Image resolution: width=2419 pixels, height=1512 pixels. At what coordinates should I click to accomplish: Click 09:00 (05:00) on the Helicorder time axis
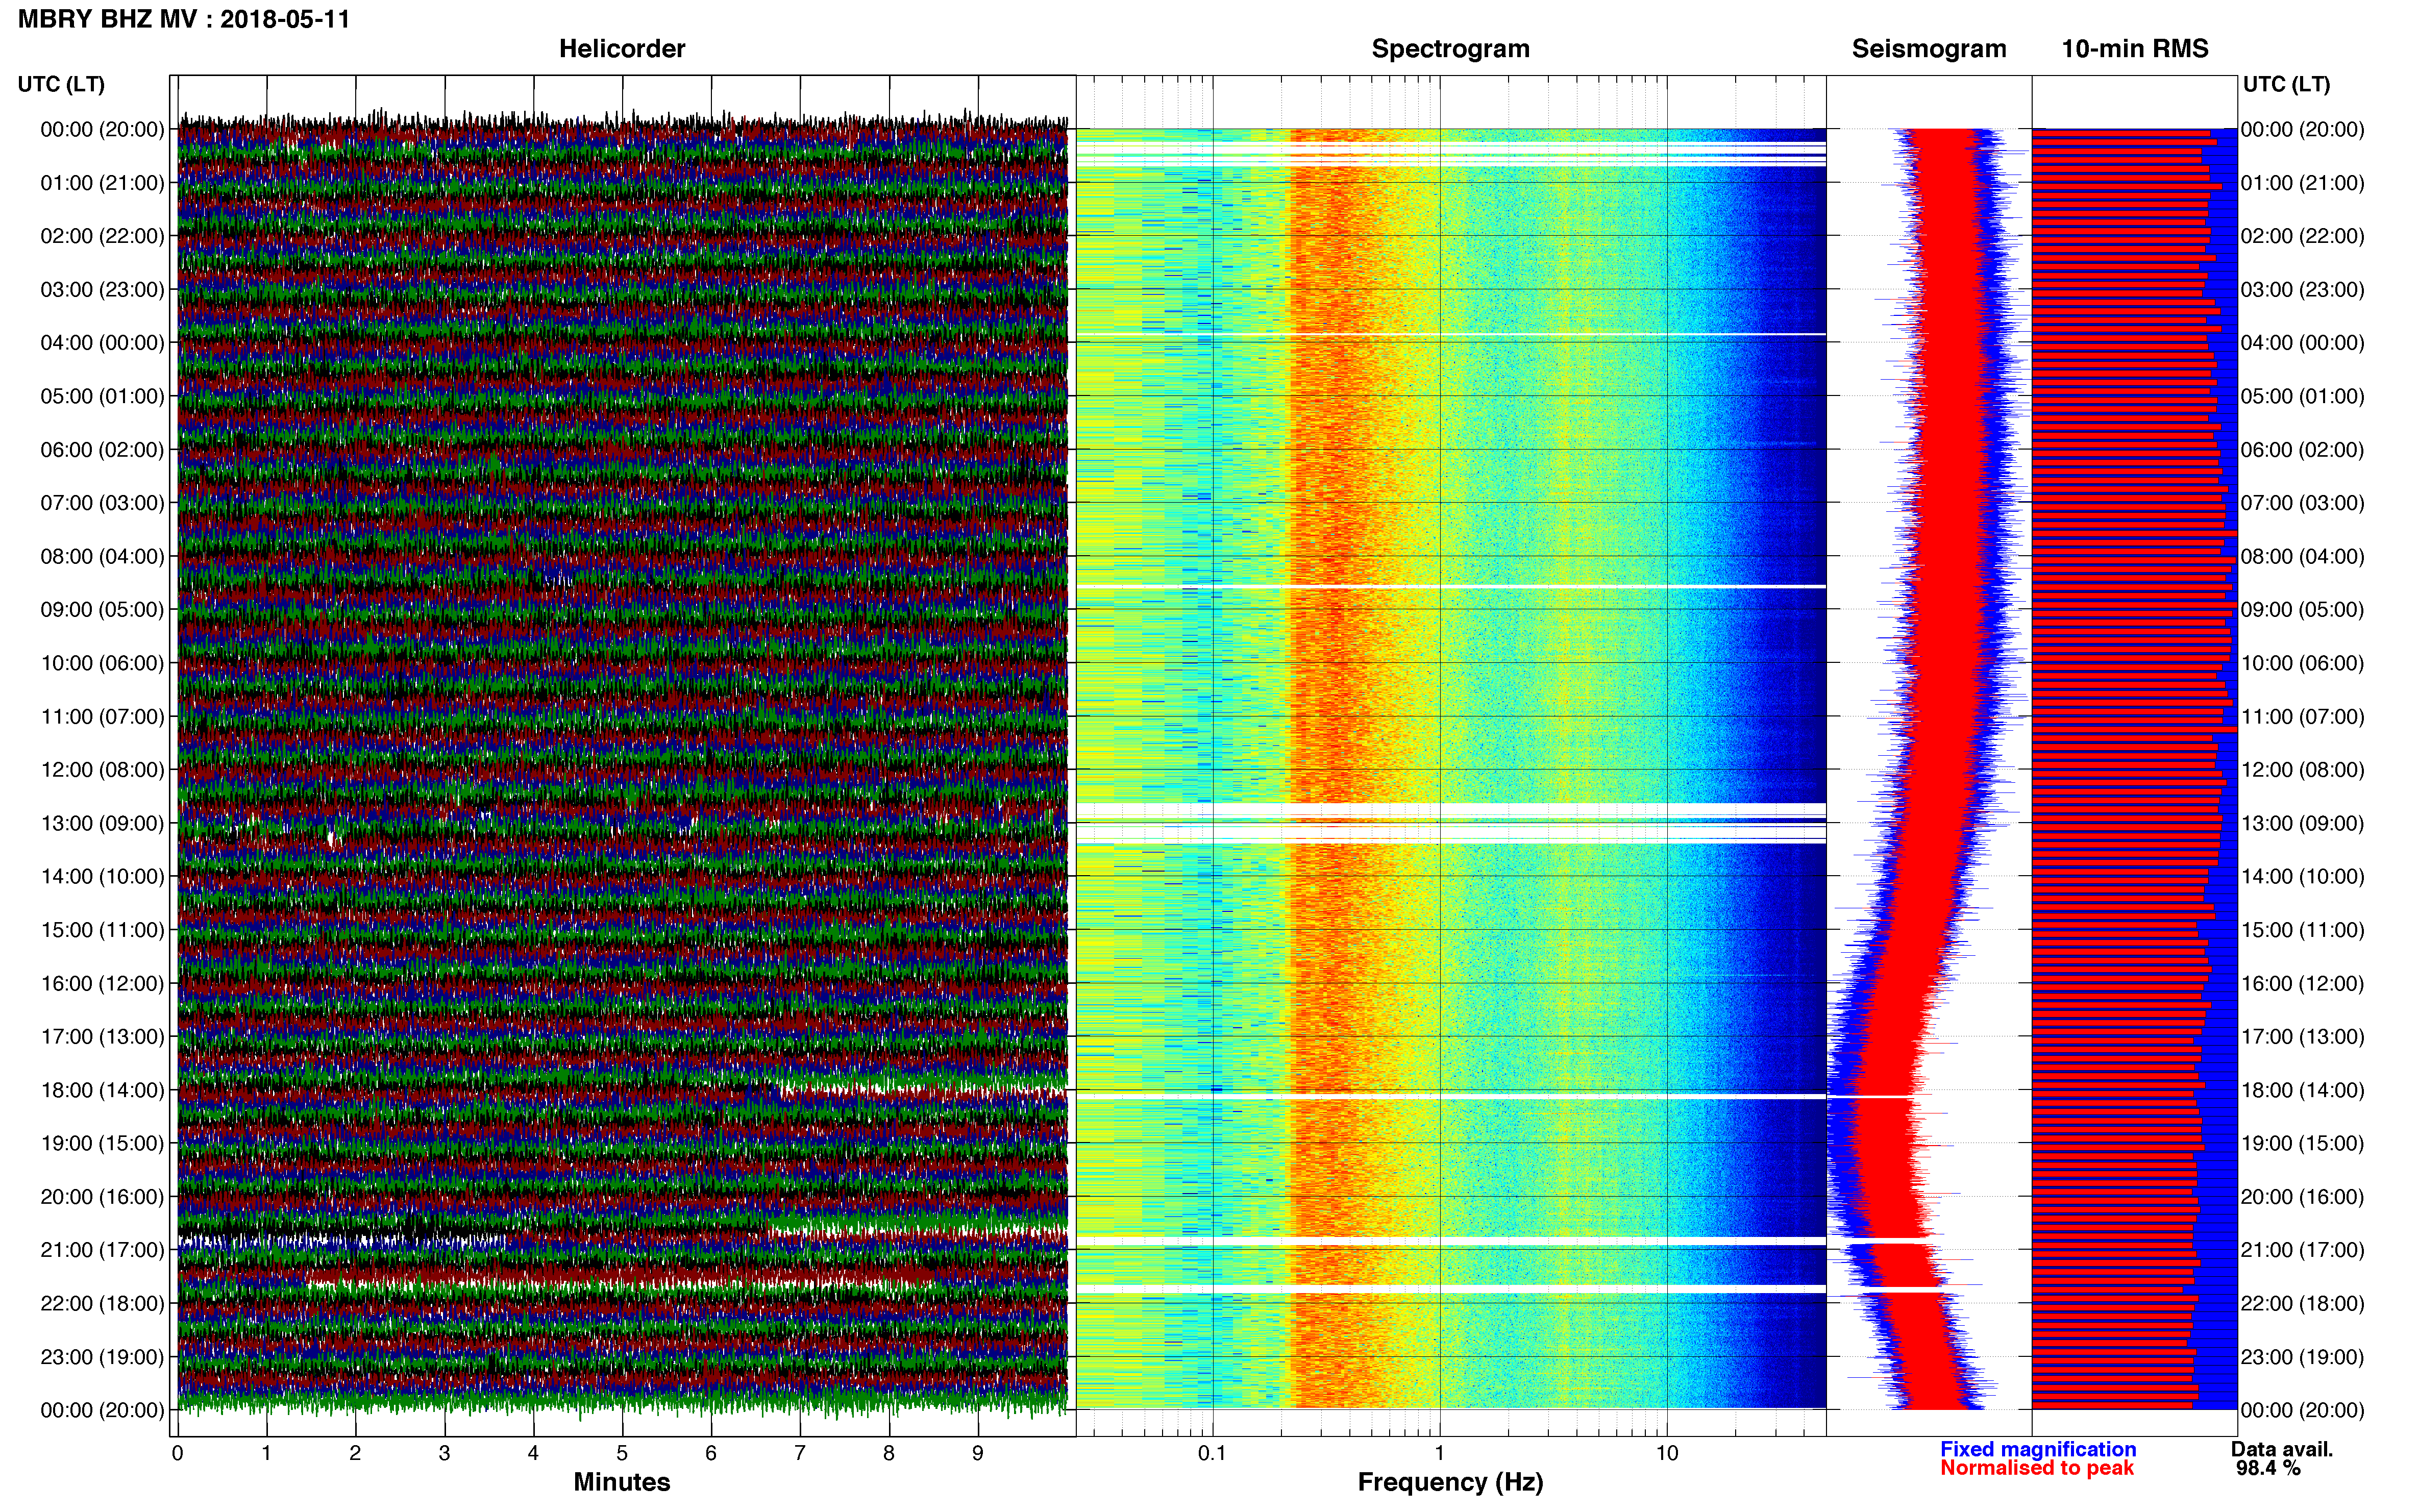[x=102, y=610]
